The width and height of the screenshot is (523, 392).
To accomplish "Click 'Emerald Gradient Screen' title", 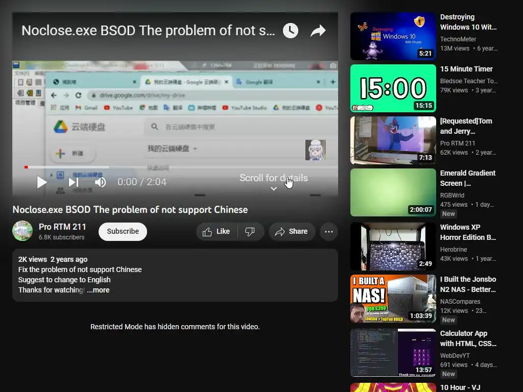I will tap(468, 178).
